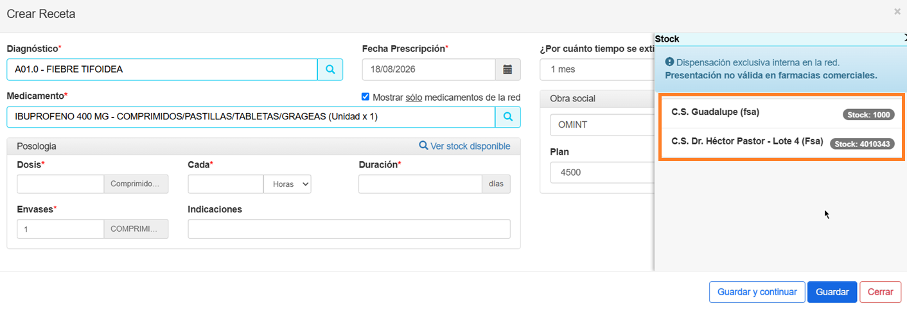Image resolution: width=907 pixels, height=310 pixels.
Task: Click the search icon next to Medicamento field
Action: [x=507, y=117]
